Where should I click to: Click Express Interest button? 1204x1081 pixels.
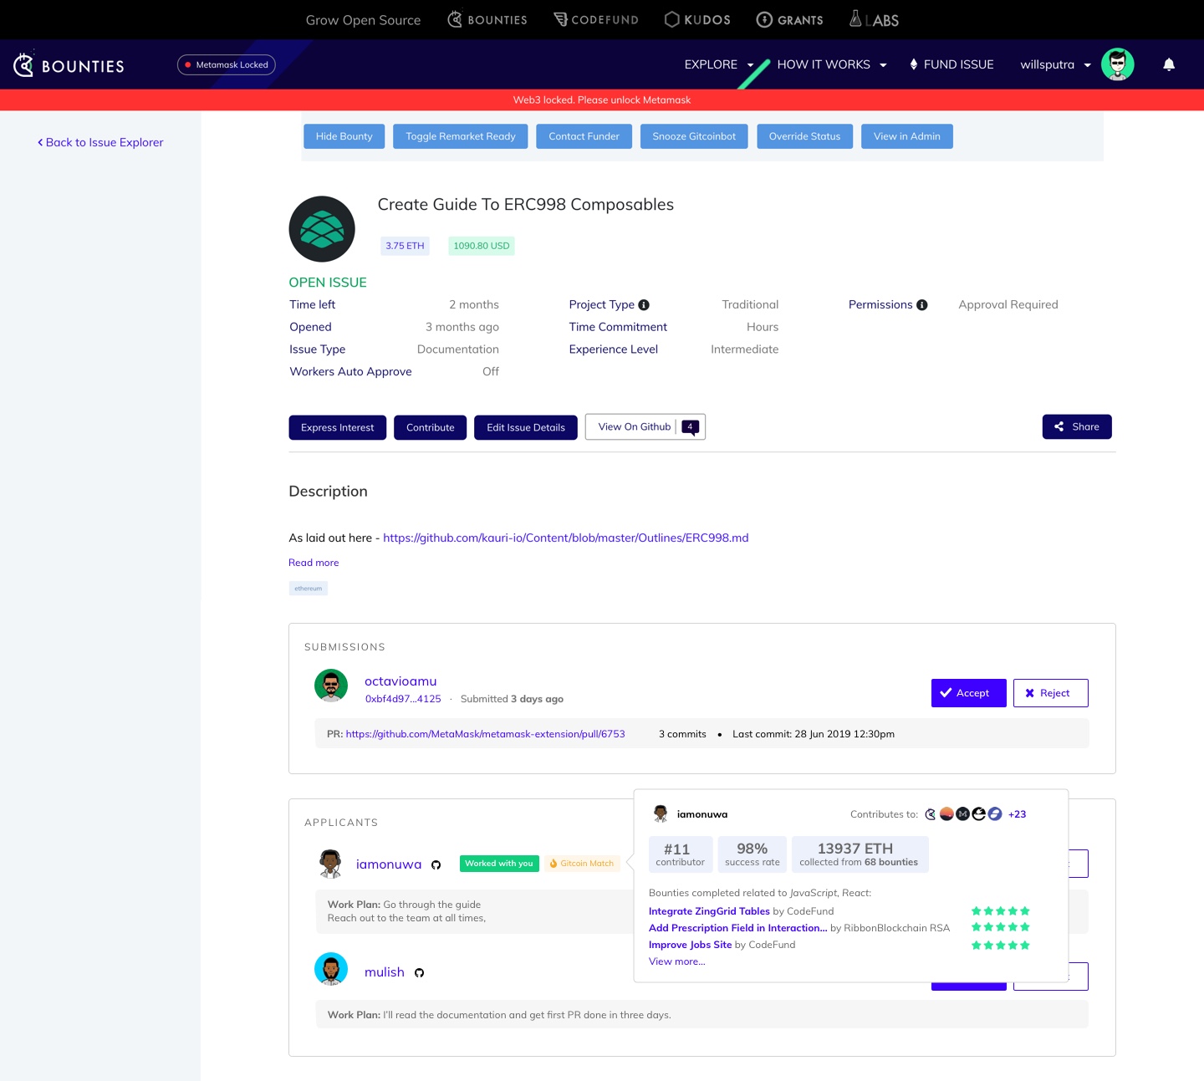click(x=338, y=427)
